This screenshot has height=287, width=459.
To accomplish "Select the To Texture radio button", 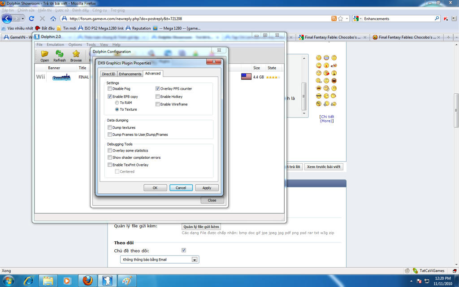I will (x=117, y=109).
